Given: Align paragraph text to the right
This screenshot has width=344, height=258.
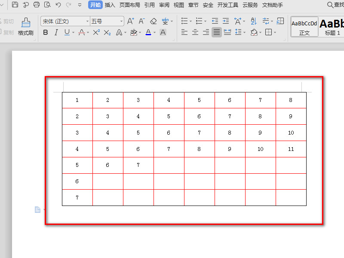Looking at the screenshot, I should [206, 33].
